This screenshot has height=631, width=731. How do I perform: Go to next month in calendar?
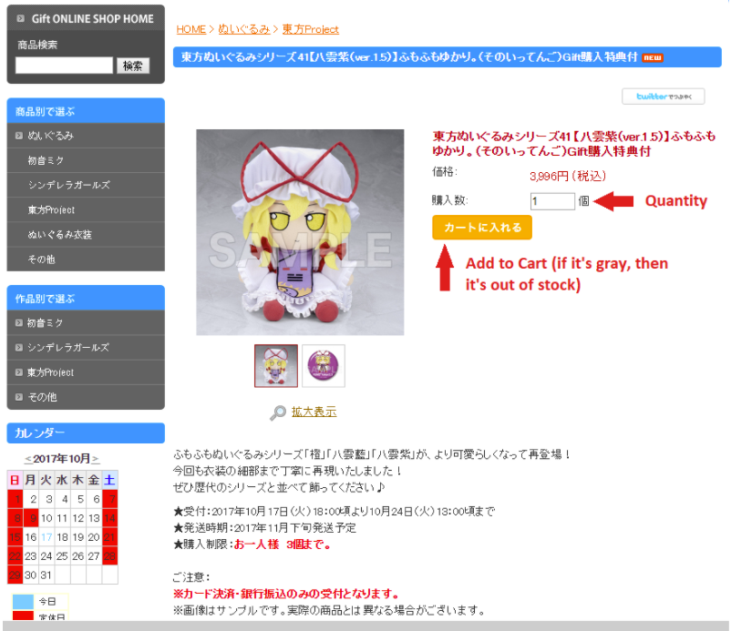[x=95, y=459]
